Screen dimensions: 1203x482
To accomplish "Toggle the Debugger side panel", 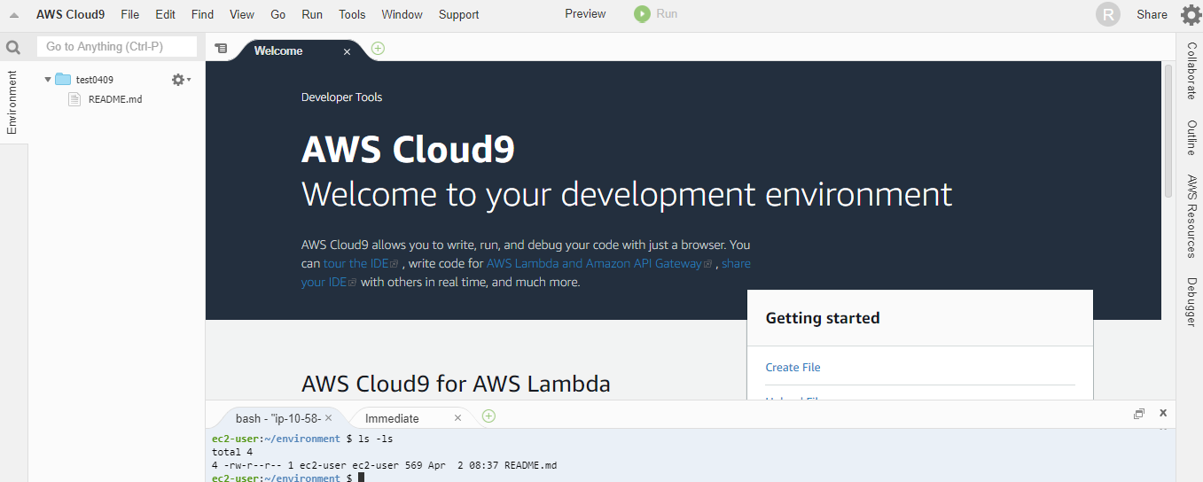I will tap(1191, 302).
